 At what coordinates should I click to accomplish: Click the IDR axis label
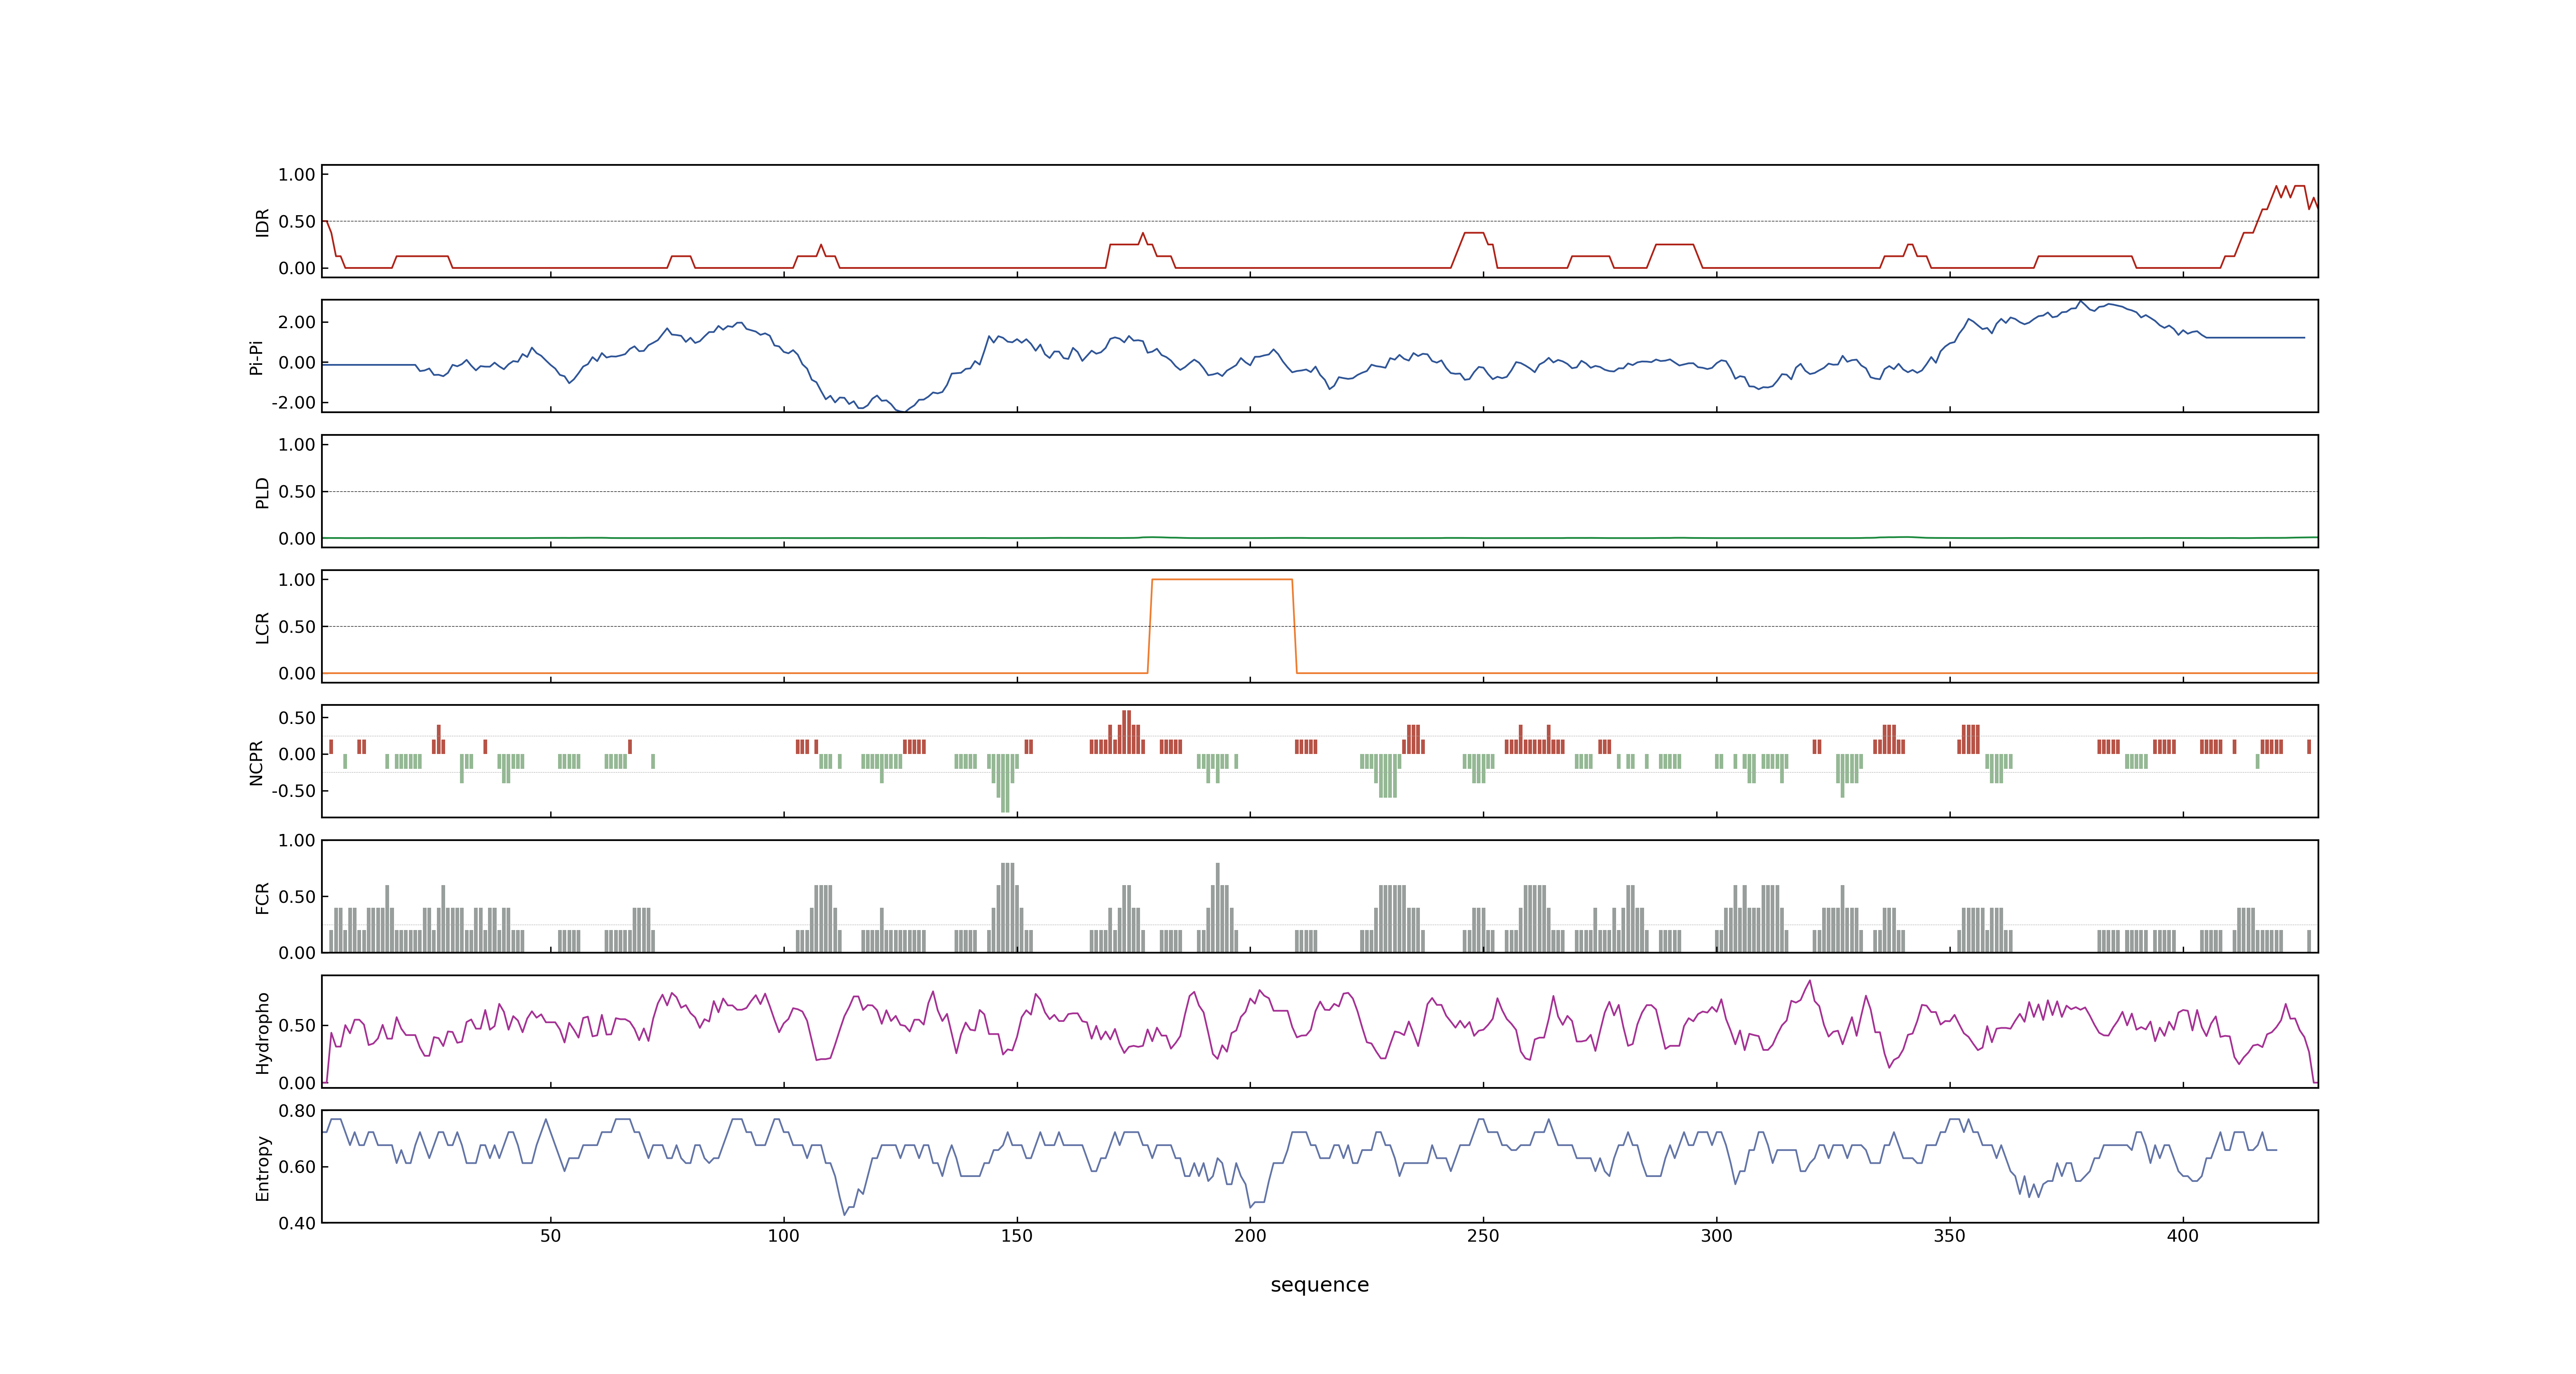262,222
